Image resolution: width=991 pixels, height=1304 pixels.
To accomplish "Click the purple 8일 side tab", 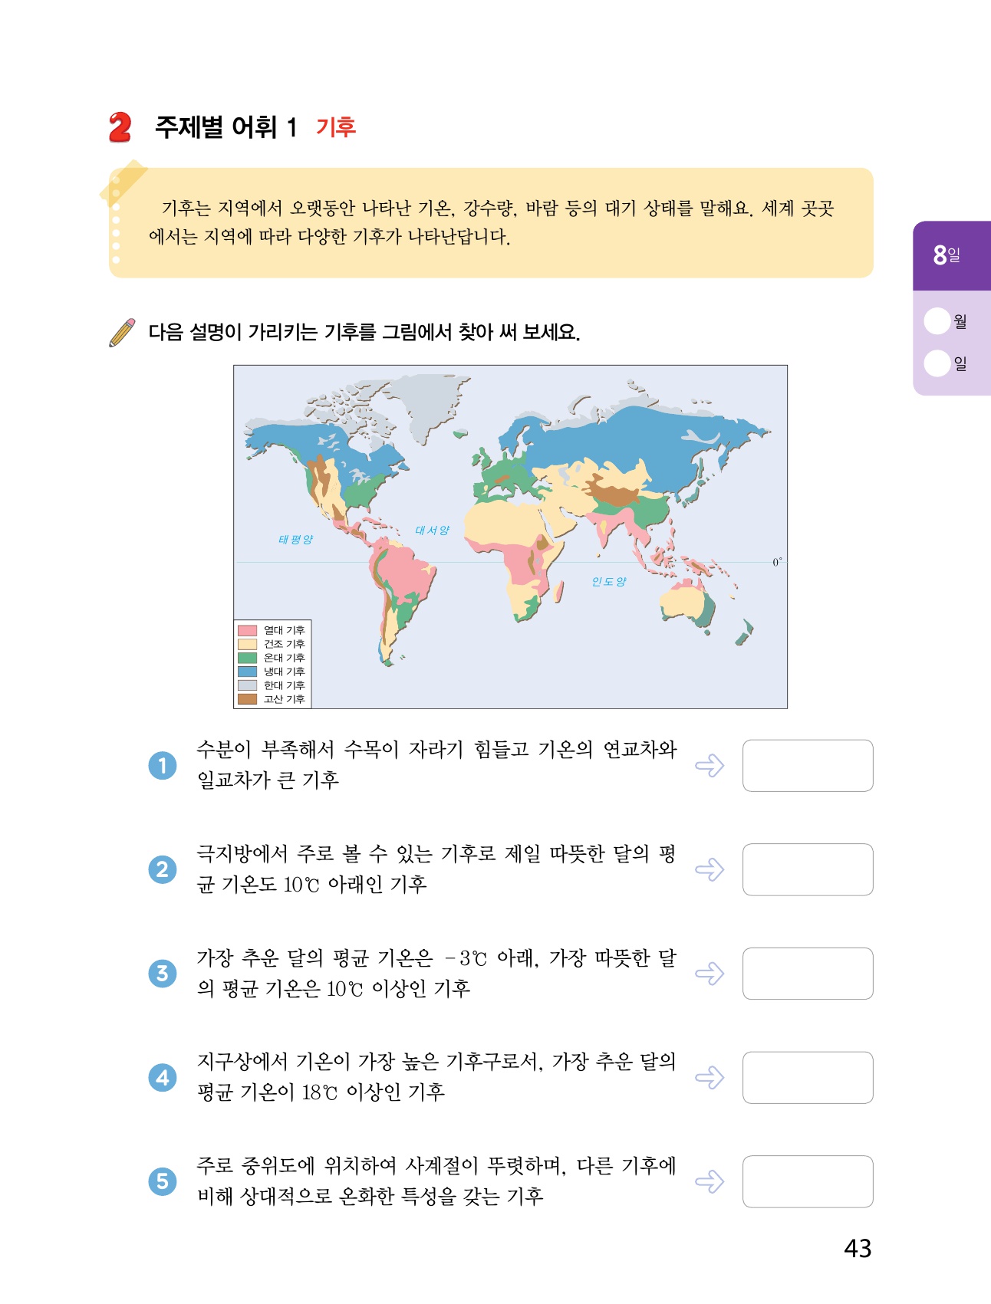I will click(951, 255).
